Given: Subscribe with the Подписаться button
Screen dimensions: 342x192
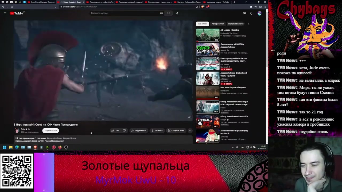Looking at the screenshot, I should [x=50, y=131].
